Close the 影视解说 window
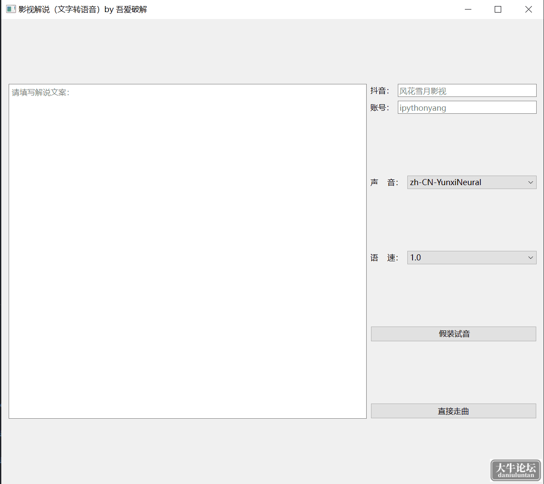The width and height of the screenshot is (544, 484). click(x=528, y=9)
